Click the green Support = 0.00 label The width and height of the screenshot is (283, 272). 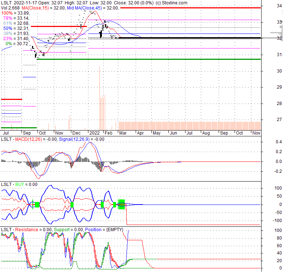68,230
